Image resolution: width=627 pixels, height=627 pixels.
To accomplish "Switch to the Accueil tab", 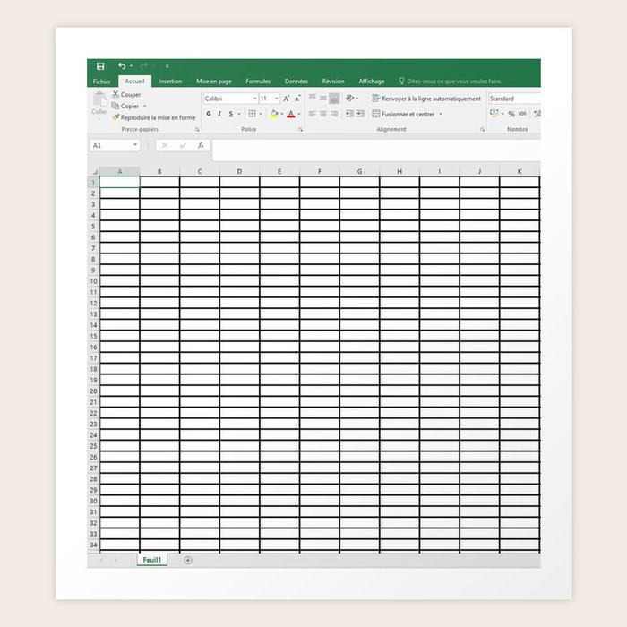I will [x=134, y=82].
